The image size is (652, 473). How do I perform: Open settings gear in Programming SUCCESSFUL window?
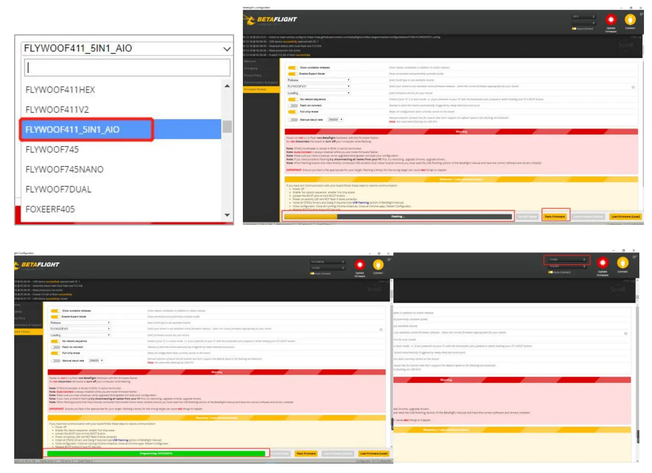click(x=389, y=260)
